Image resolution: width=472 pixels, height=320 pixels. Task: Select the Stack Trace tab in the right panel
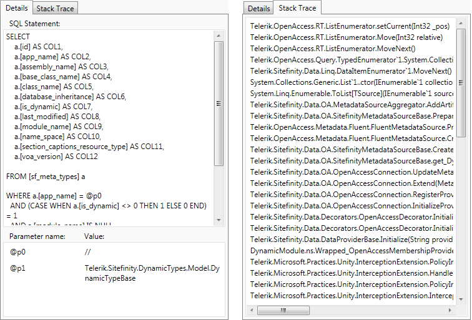pos(297,8)
